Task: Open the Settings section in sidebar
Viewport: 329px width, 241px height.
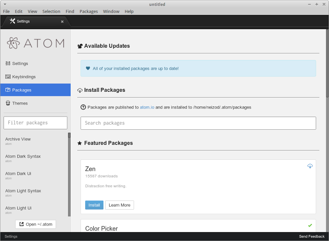Action: (x=35, y=64)
